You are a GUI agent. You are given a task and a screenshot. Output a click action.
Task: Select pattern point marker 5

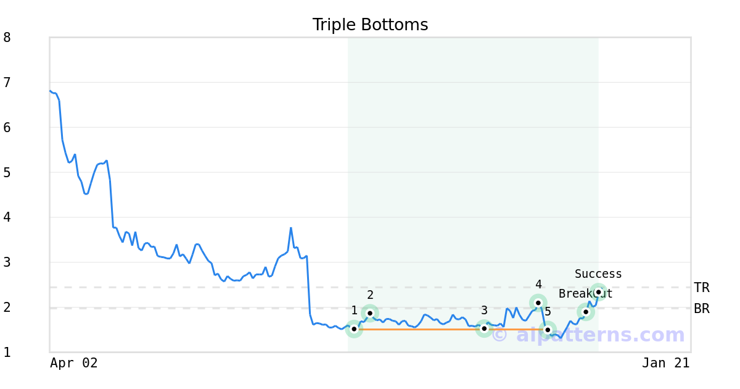pos(548,330)
